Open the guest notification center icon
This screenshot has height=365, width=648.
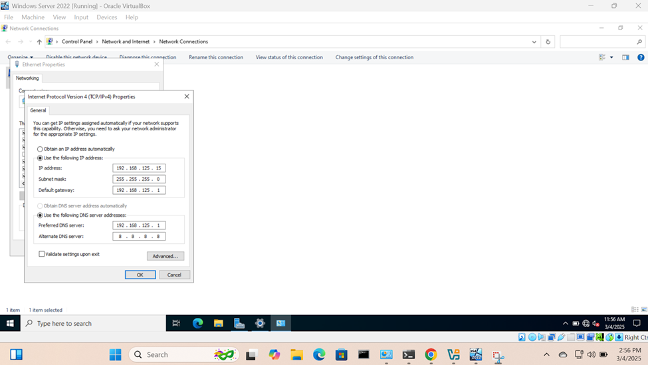(x=637, y=323)
